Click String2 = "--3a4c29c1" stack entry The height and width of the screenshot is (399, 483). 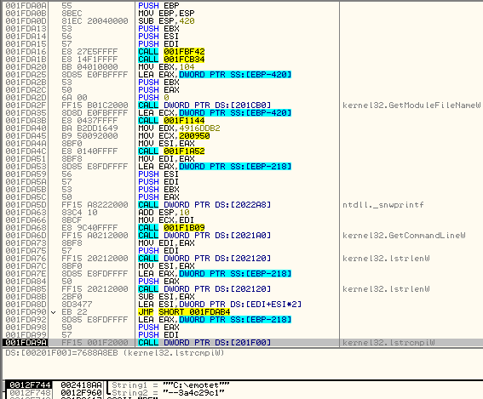[x=168, y=392]
